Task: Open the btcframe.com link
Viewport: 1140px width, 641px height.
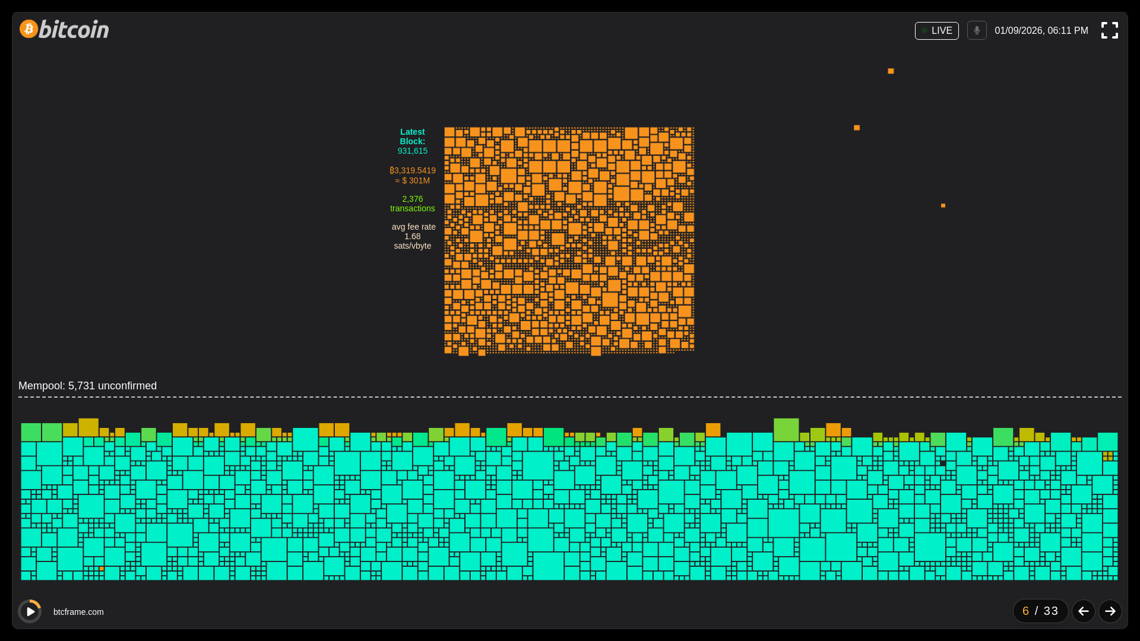Action: point(78,612)
